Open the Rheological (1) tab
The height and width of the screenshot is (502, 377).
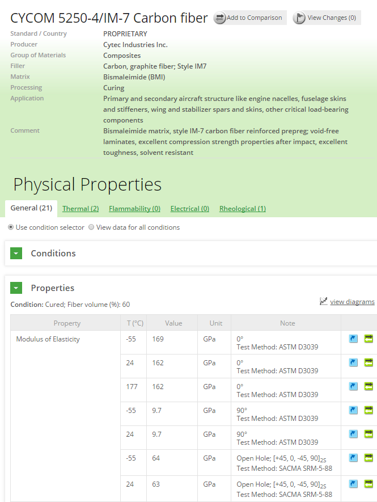[x=243, y=209]
